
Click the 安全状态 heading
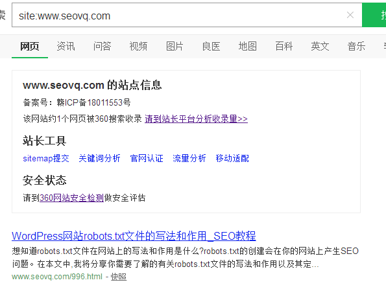45,180
